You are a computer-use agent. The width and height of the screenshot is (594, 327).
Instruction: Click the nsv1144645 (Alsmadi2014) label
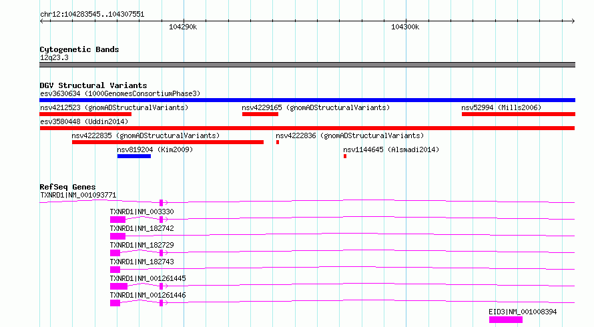[391, 149]
